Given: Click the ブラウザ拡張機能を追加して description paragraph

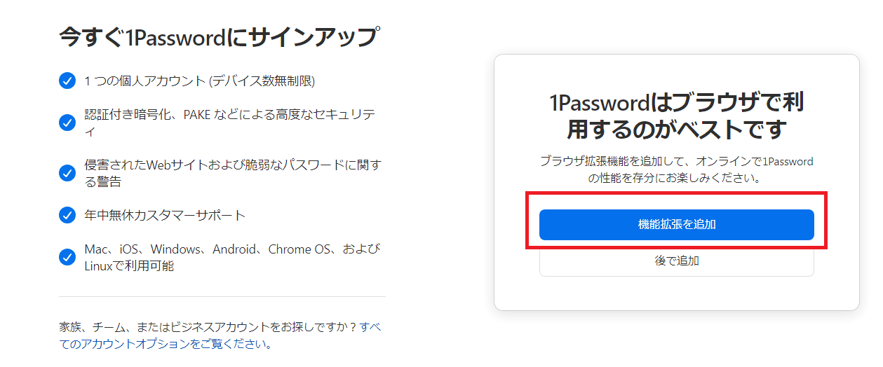Looking at the screenshot, I should pos(676,169).
